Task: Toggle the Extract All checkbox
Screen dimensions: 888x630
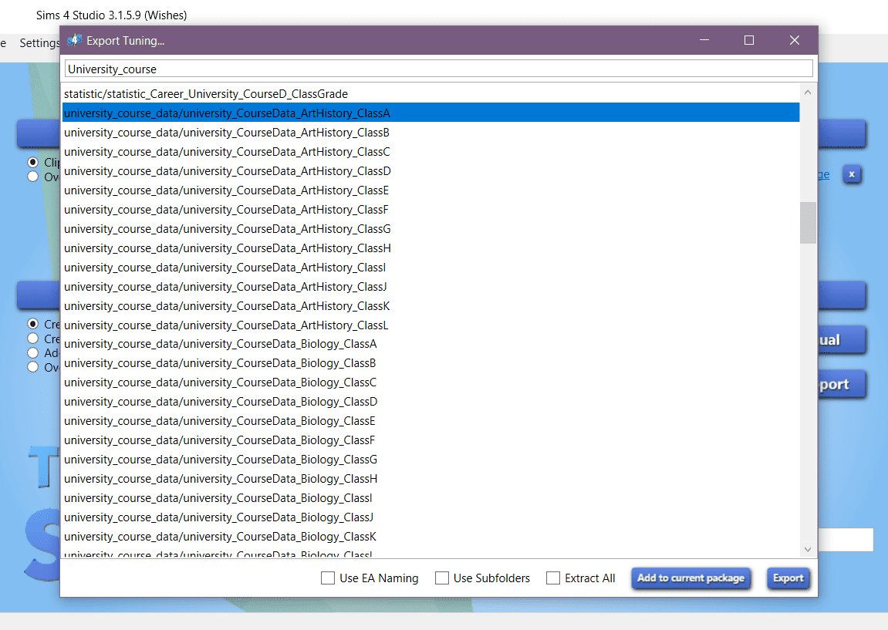Action: click(x=553, y=578)
